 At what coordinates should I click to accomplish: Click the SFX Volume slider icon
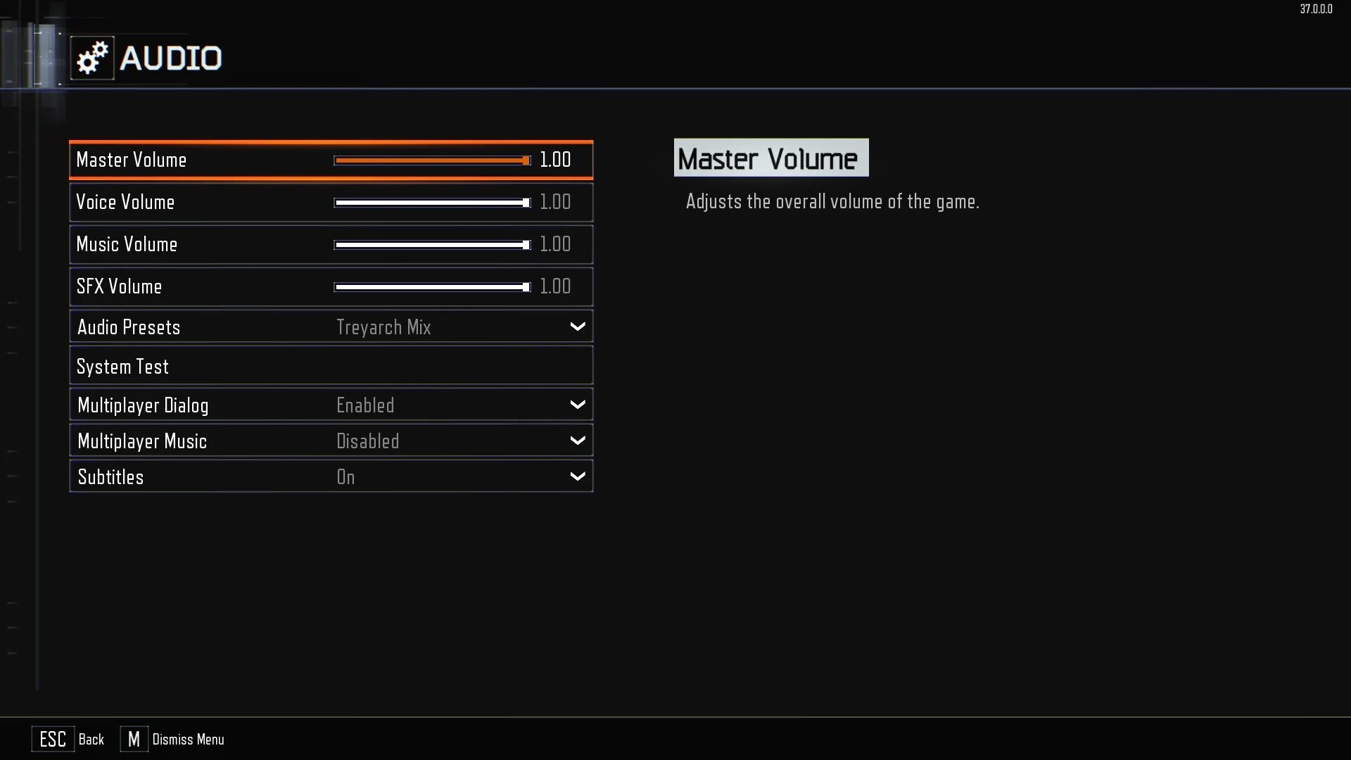point(527,286)
